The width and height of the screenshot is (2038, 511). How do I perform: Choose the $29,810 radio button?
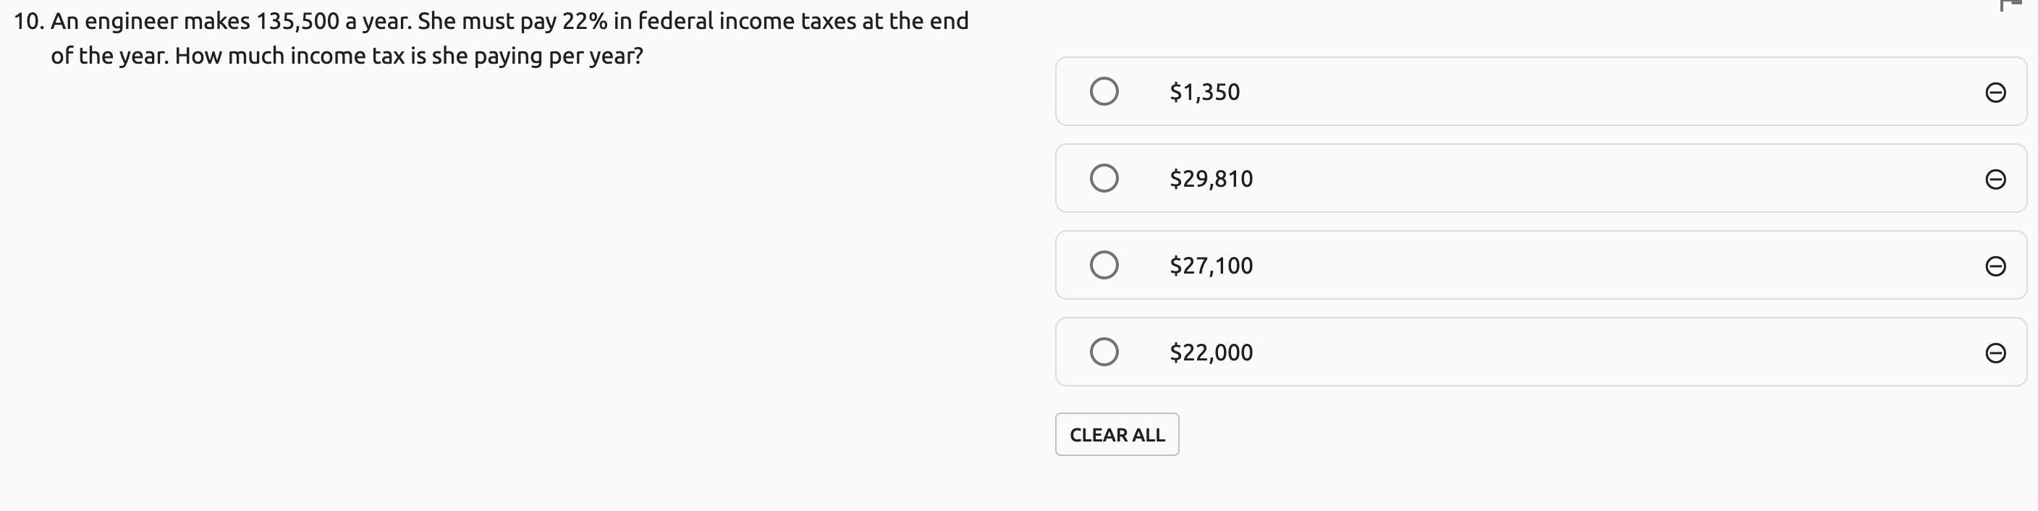point(1104,179)
